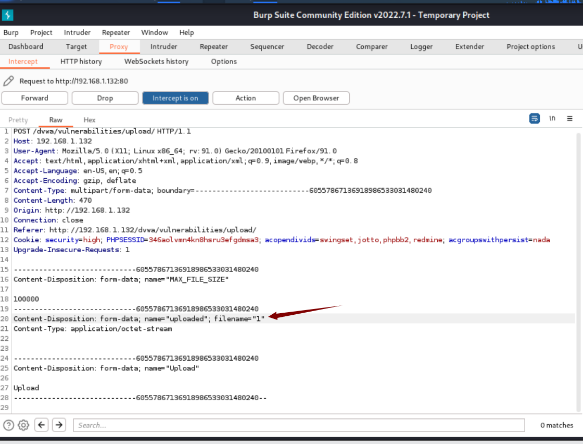Screen dimensions: 583x444
Task: Click the filename="1" Content-Disposition line
Action: tap(139, 318)
